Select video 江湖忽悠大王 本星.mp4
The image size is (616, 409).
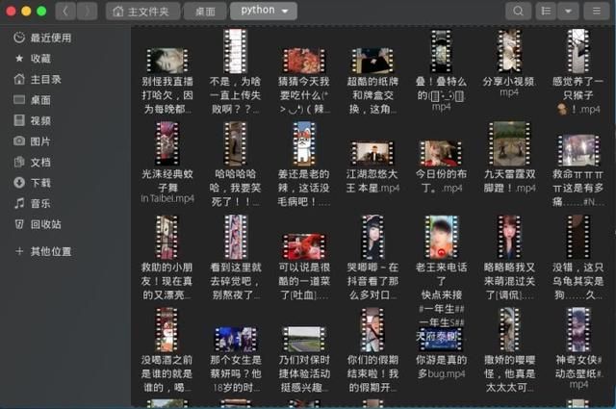click(372, 167)
